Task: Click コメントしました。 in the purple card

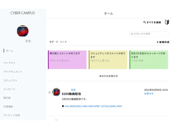Action: pos(60,60)
